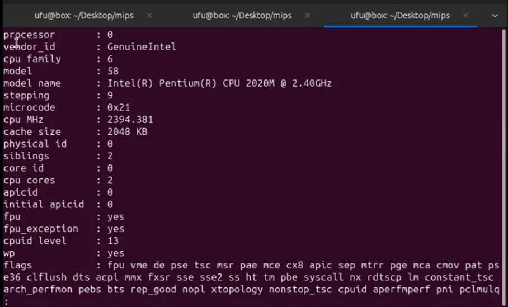Click the 'rep_good' flag word
This screenshot has width=508, height=307.
tap(153, 290)
